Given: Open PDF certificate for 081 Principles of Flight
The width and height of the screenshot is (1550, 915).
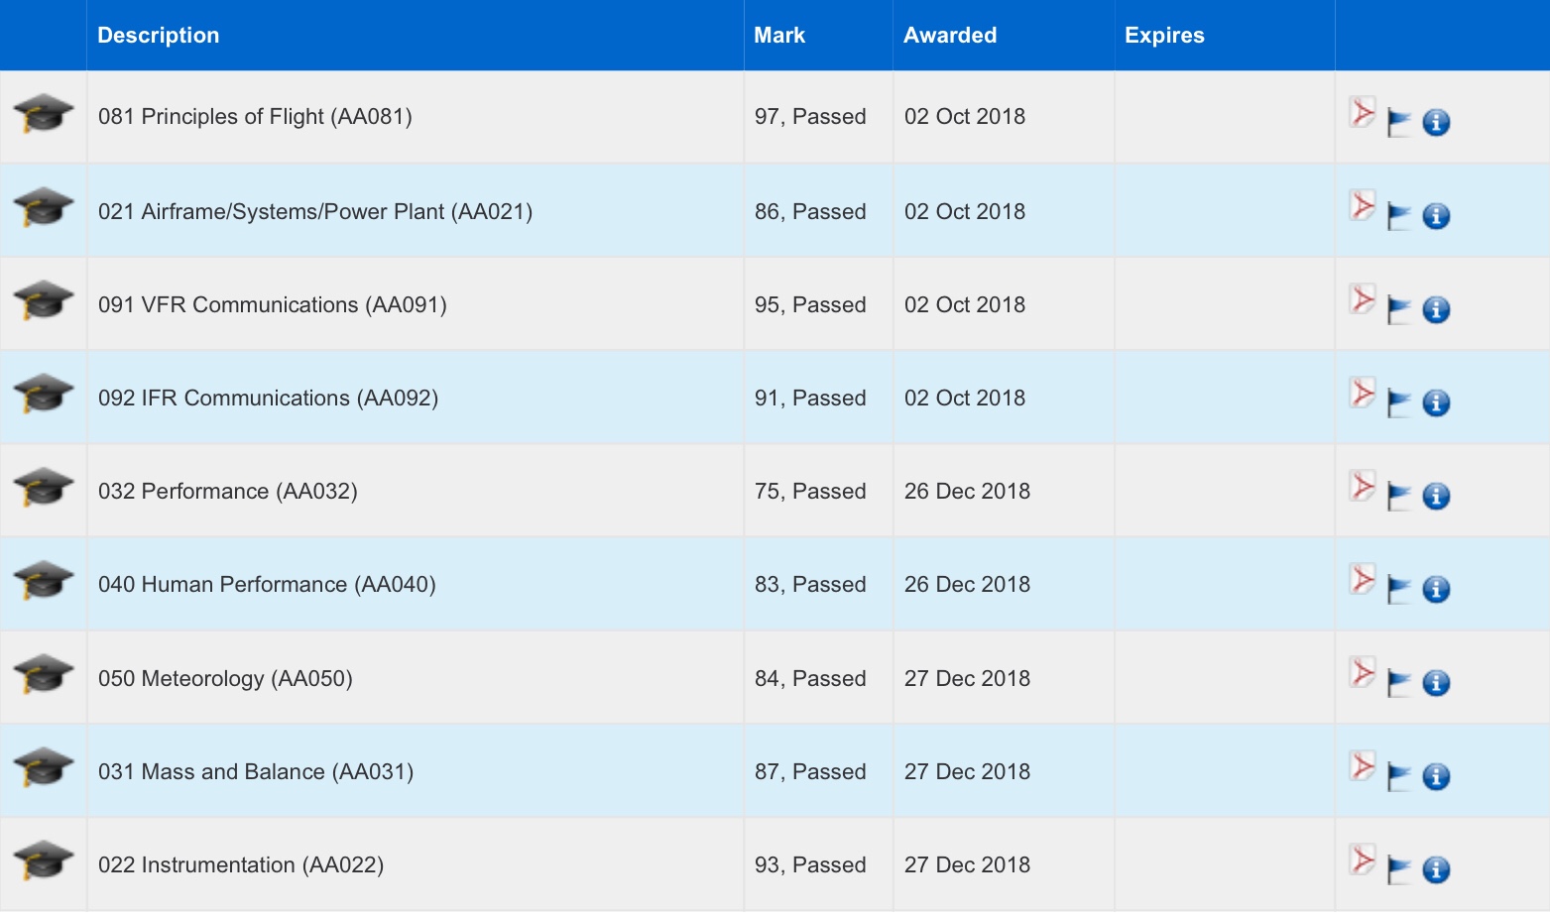Looking at the screenshot, I should click(1363, 112).
